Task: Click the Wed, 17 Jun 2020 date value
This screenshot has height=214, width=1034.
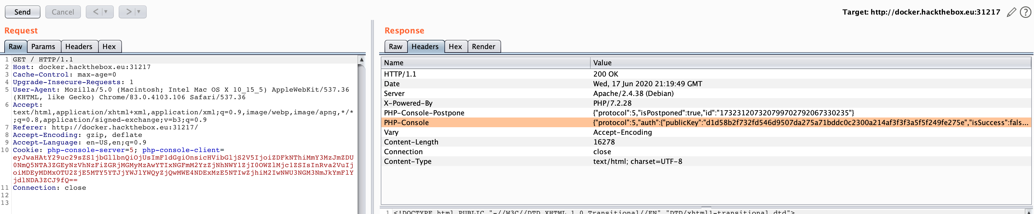Action: [x=648, y=84]
